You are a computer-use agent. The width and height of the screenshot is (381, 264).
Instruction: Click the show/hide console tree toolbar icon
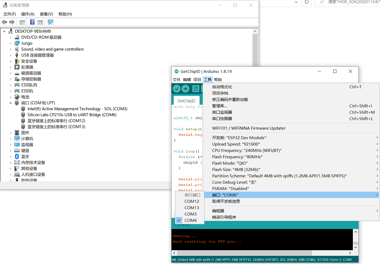(x=22, y=22)
